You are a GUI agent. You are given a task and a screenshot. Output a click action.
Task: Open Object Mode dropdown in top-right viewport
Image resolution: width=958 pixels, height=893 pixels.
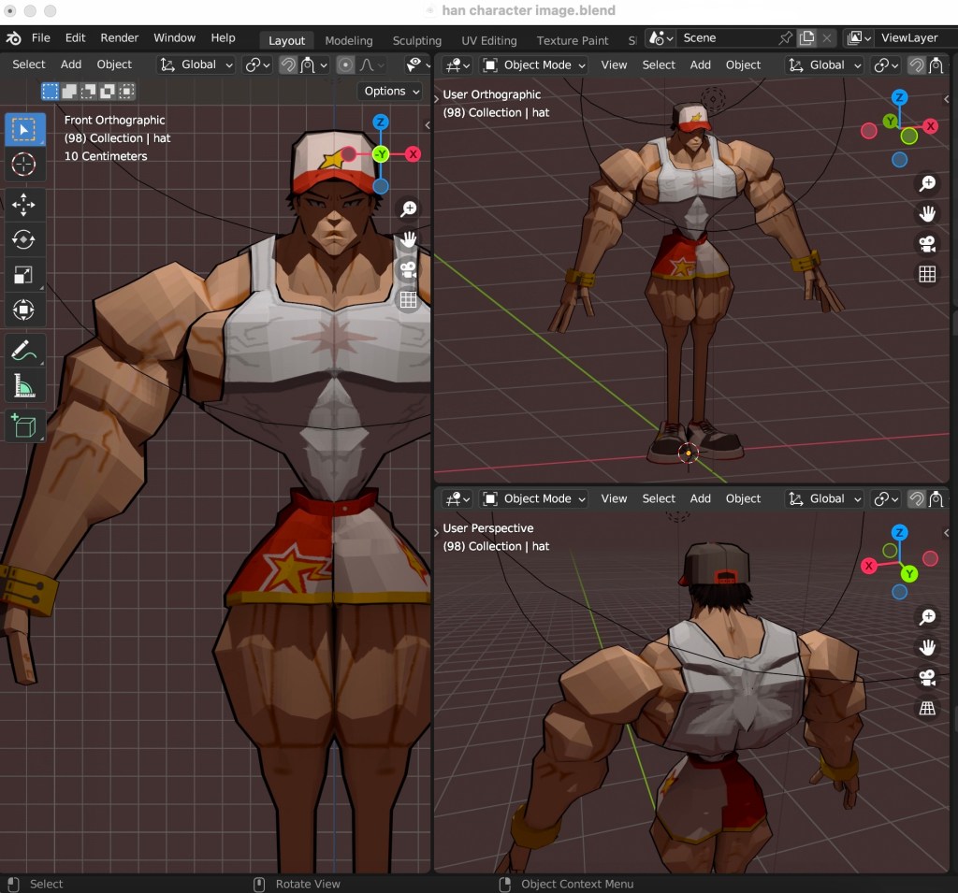534,65
